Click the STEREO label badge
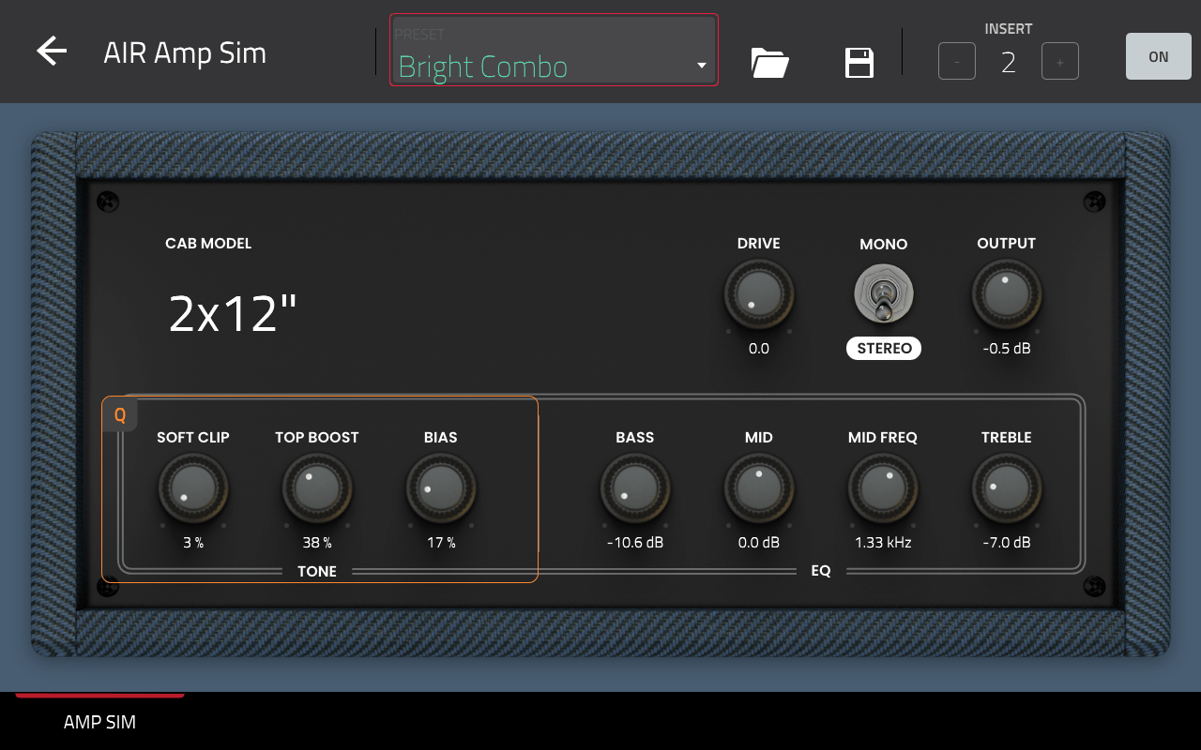The image size is (1201, 750). pyautogui.click(x=884, y=349)
